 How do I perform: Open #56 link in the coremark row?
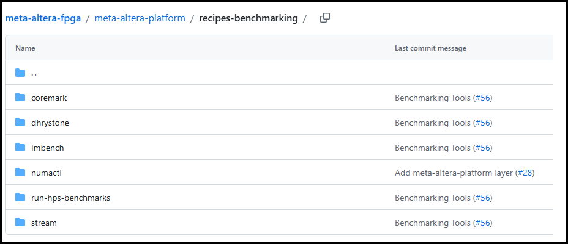(x=482, y=98)
